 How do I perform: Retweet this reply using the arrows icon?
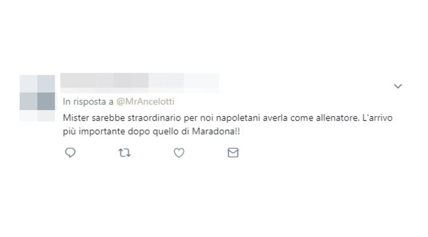[124, 152]
